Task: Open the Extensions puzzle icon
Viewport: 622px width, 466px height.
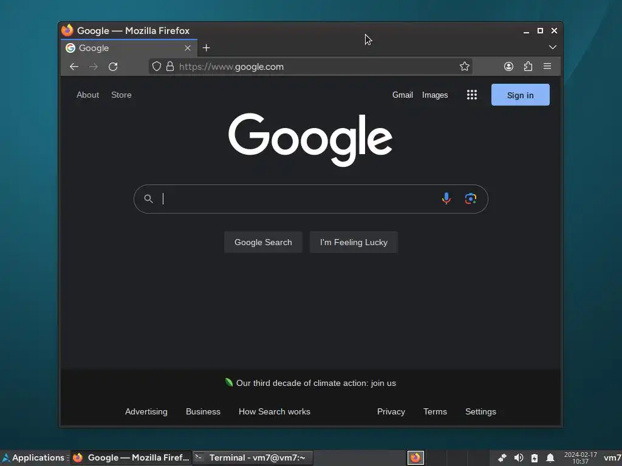Action: (528, 66)
